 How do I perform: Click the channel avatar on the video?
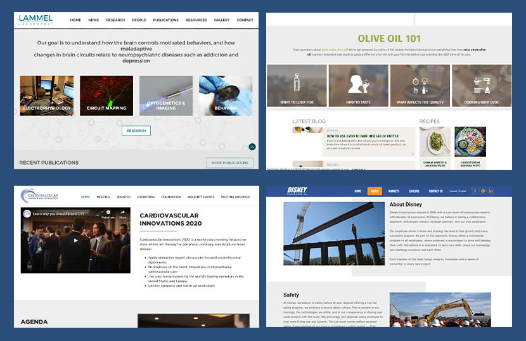(27, 214)
